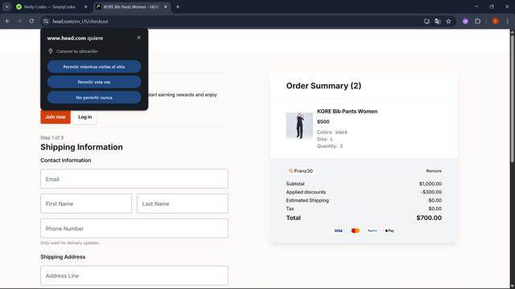515x289 pixels.
Task: Open the browser profile avatar
Action: [x=496, y=22]
